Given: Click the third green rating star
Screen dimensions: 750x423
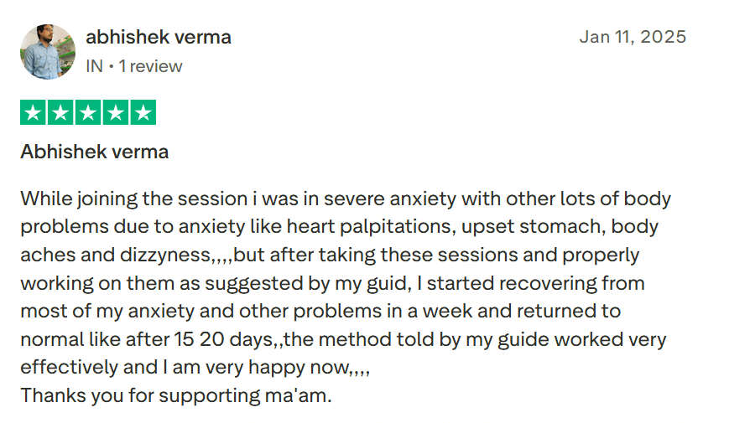Looking at the screenshot, I should (x=88, y=112).
